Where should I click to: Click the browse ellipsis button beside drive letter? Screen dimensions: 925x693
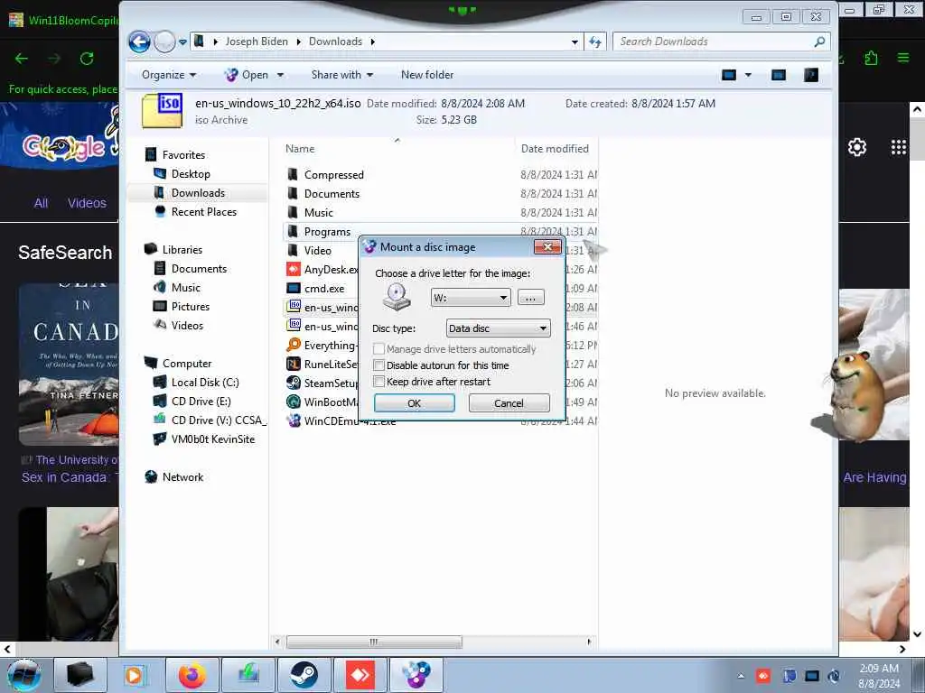530,298
